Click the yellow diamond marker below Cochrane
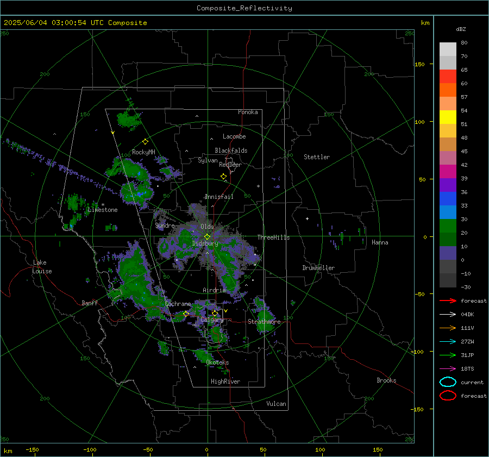This screenshot has height=457, width=489. point(186,314)
